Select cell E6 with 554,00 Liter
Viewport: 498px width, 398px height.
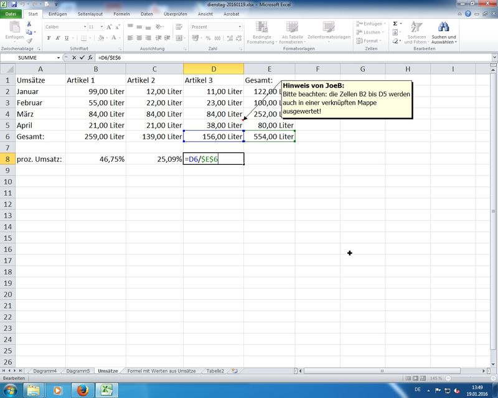pyautogui.click(x=269, y=136)
